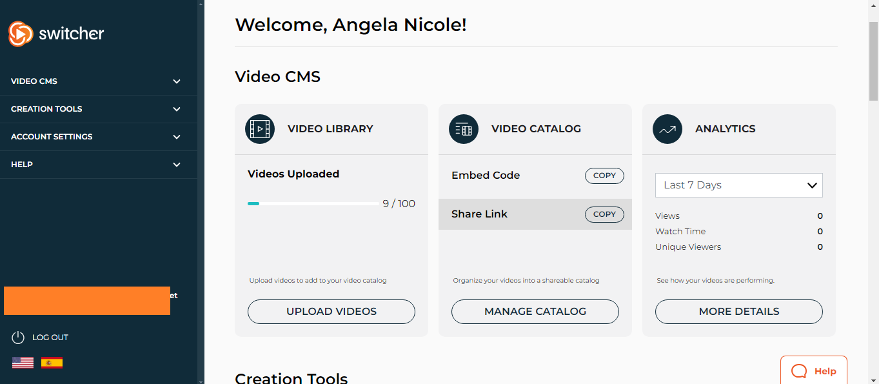Click the page vertical scrollbar
This screenshot has height=384, width=879.
(x=873, y=61)
